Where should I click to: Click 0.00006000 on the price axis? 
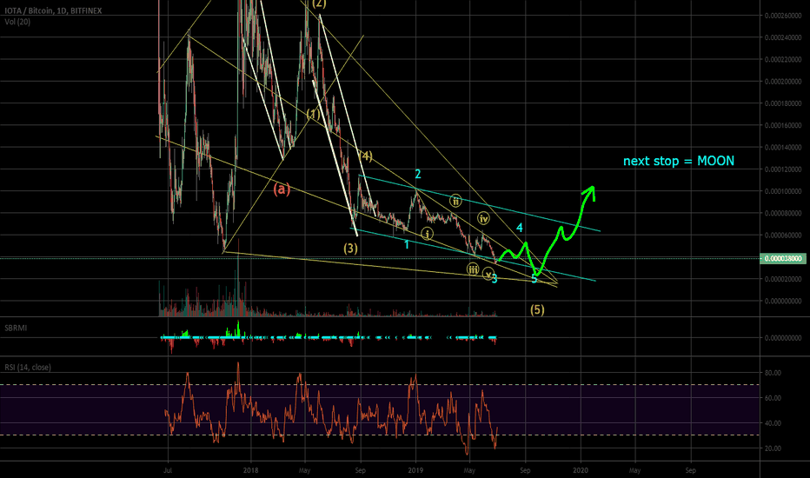coord(783,236)
